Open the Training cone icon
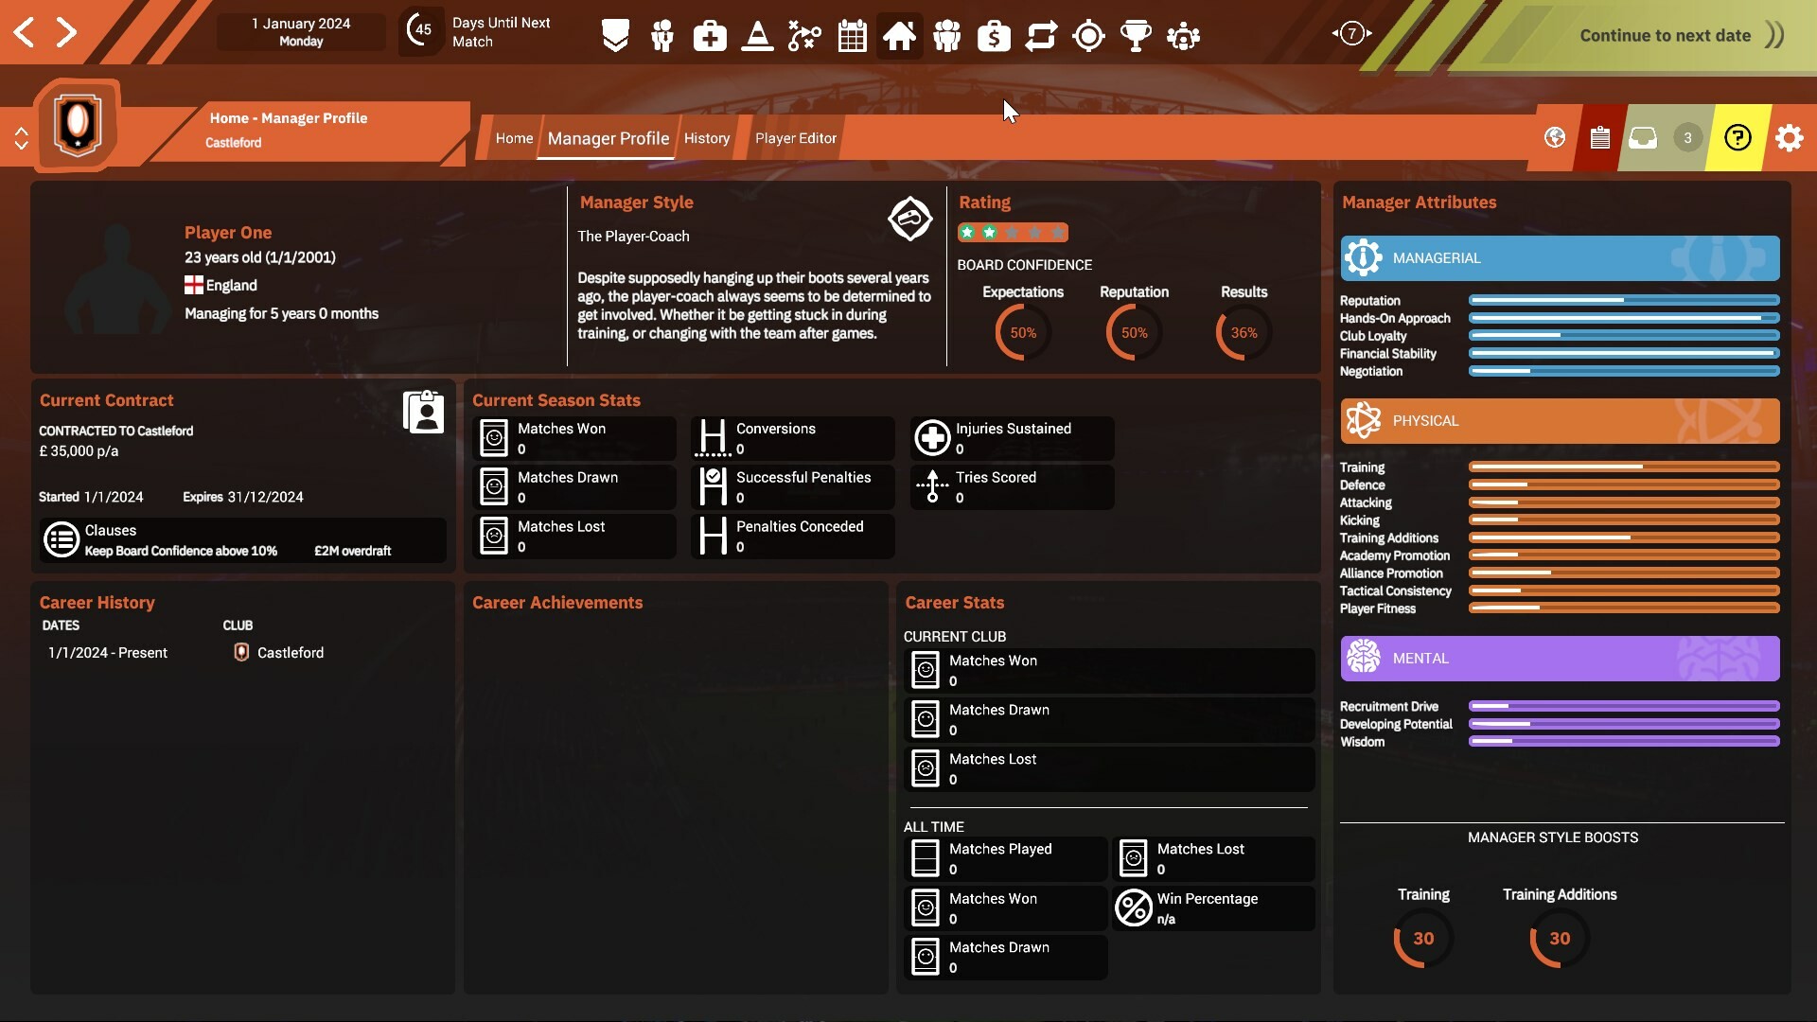 pyautogui.click(x=757, y=35)
